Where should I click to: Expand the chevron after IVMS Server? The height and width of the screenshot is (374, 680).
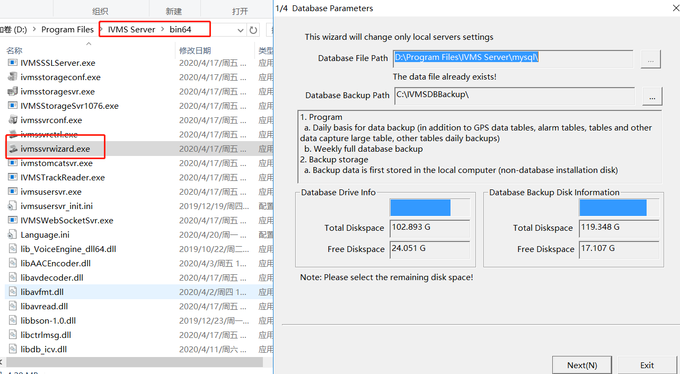(163, 30)
